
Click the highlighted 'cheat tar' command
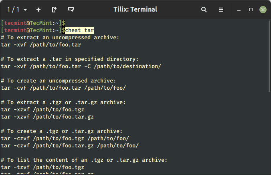79,30
